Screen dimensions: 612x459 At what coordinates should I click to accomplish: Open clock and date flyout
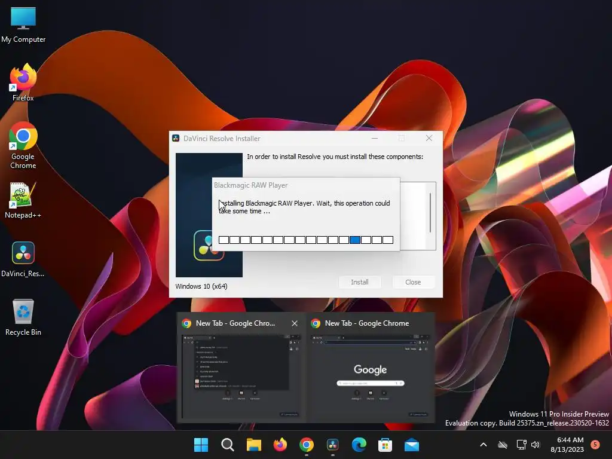pyautogui.click(x=567, y=445)
